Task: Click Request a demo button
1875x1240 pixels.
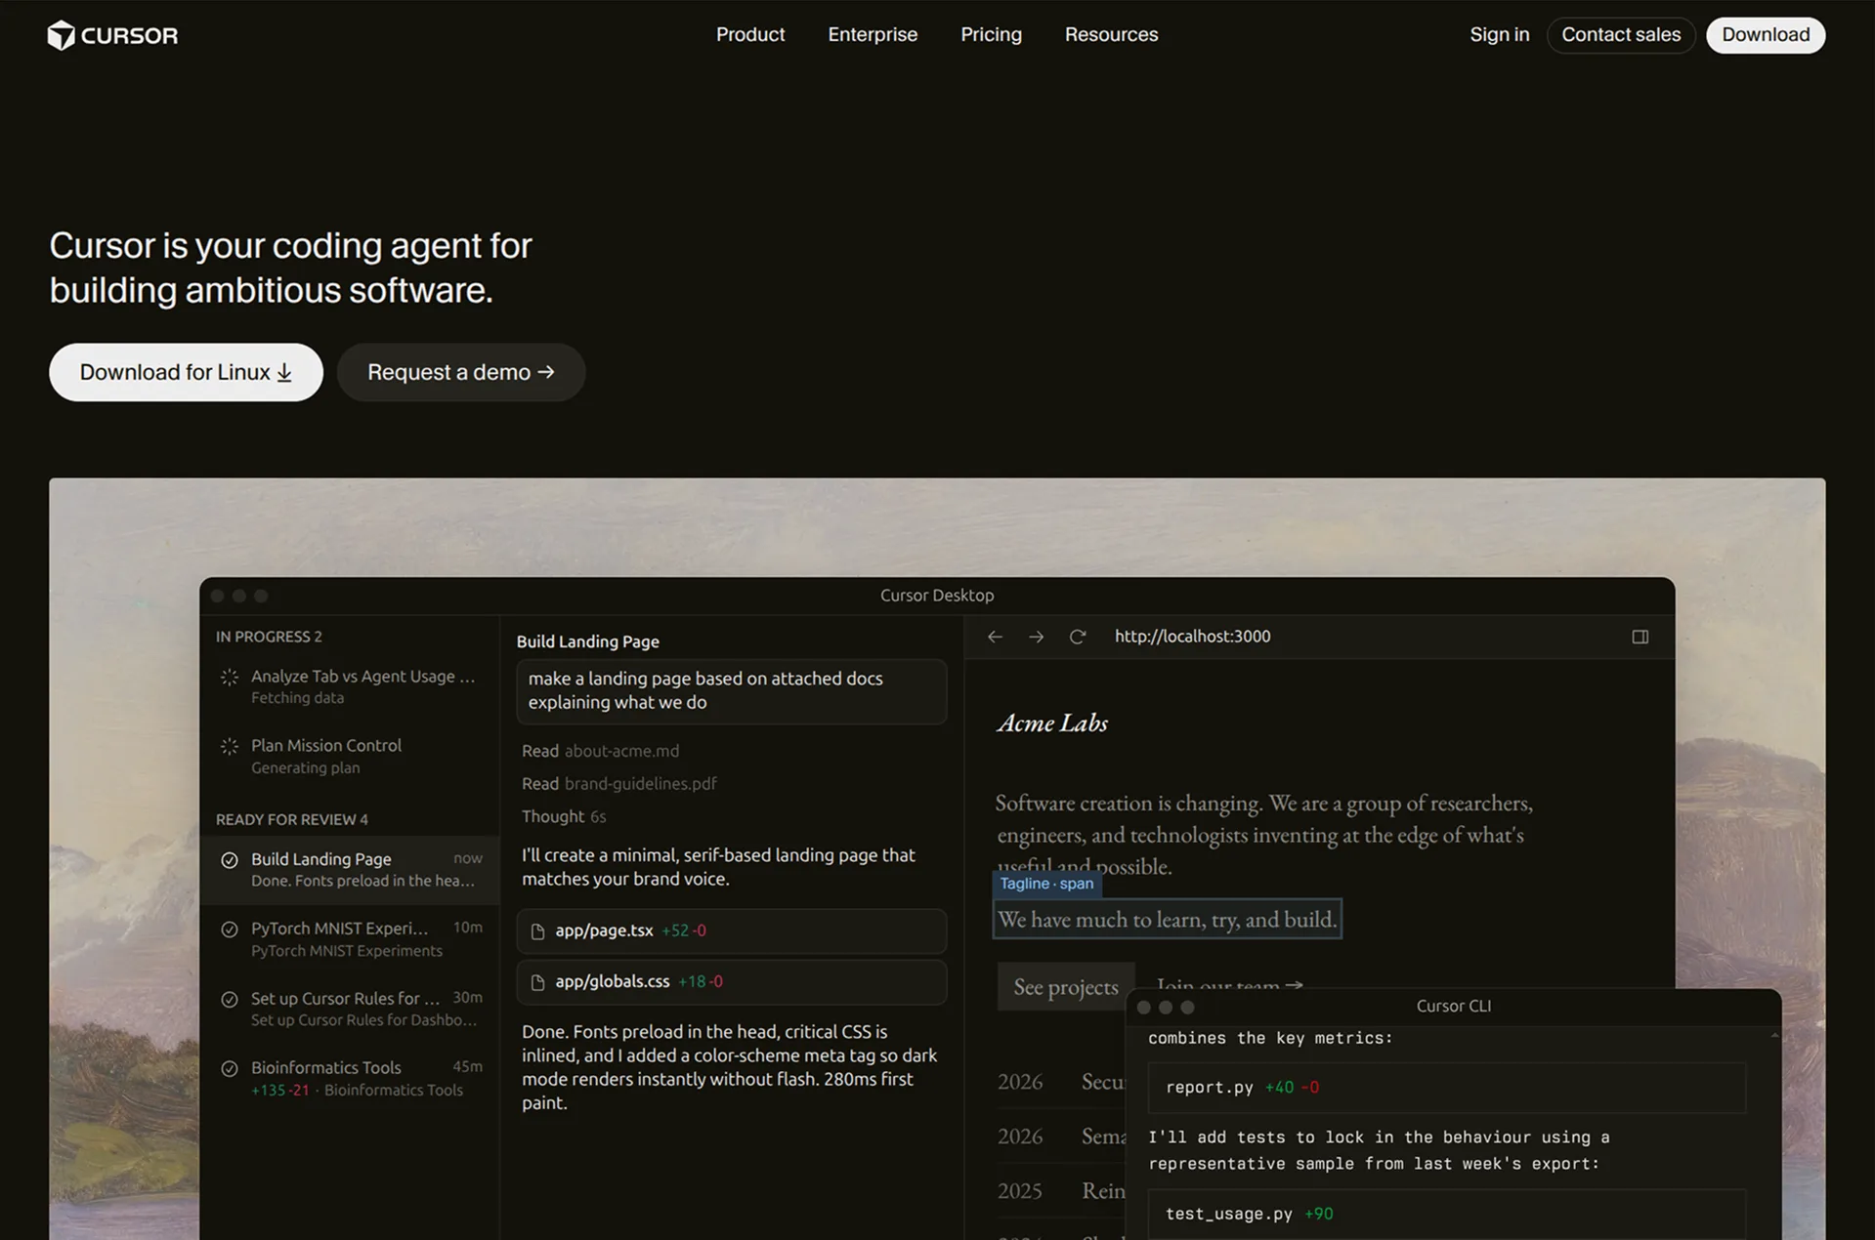Action: click(461, 372)
